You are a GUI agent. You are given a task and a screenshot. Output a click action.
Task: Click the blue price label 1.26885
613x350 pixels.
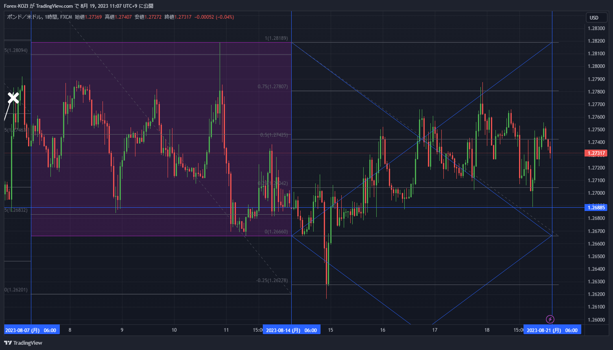tap(596, 208)
